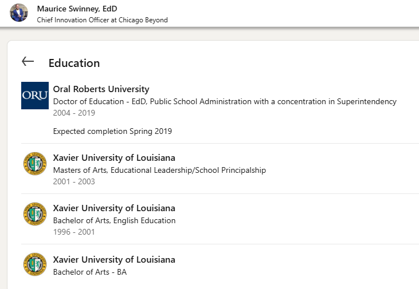Click the back arrow beside Education

click(x=28, y=62)
